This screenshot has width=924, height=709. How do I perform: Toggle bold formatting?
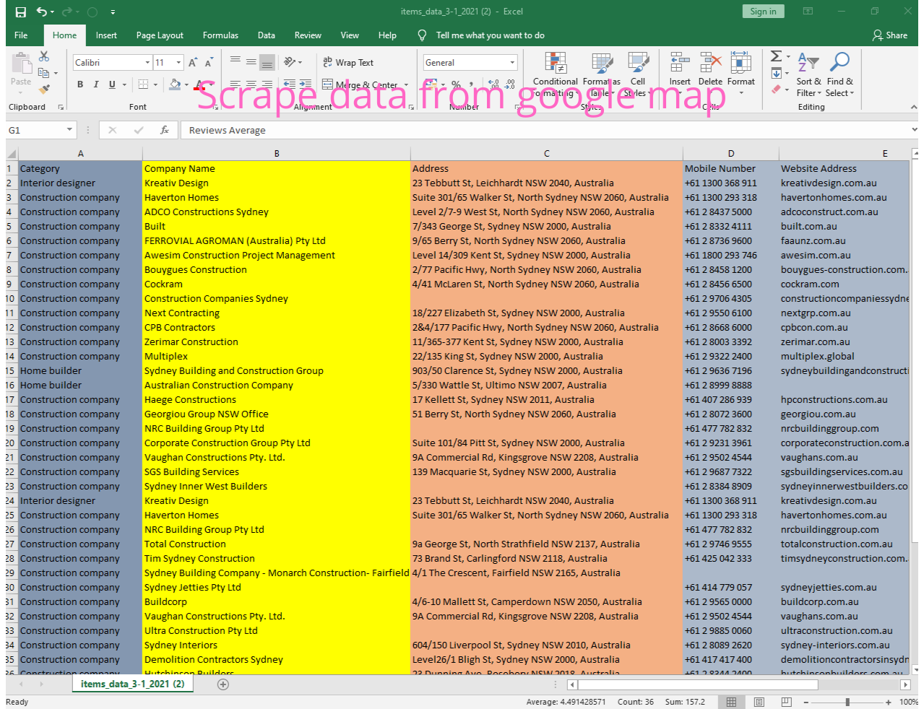coord(79,84)
